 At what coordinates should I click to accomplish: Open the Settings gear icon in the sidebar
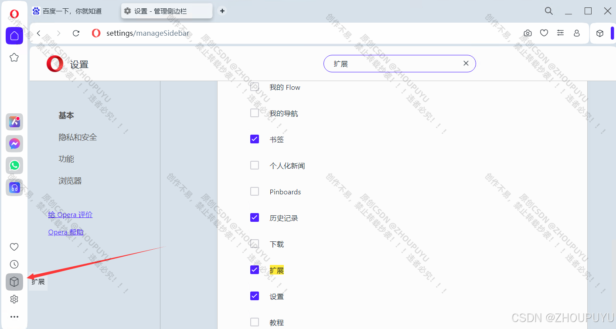[14, 299]
